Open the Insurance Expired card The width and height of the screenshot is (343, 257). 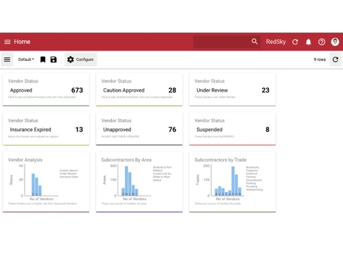tap(46, 129)
